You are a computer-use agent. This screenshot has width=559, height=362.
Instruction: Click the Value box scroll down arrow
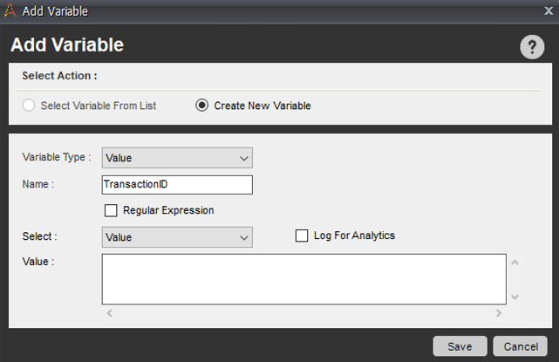pos(515,297)
